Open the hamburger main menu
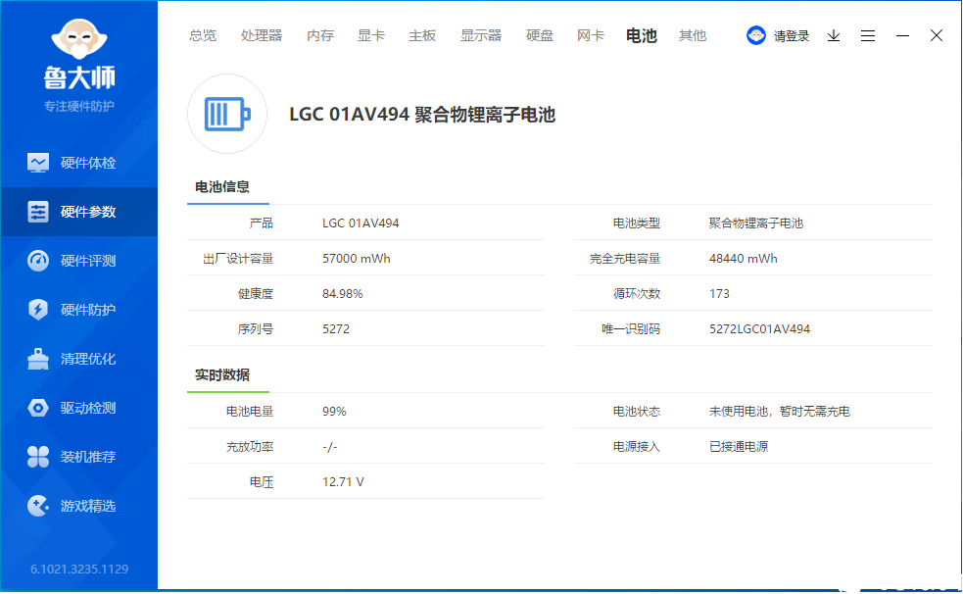Image resolution: width=963 pixels, height=594 pixels. pos(868,35)
